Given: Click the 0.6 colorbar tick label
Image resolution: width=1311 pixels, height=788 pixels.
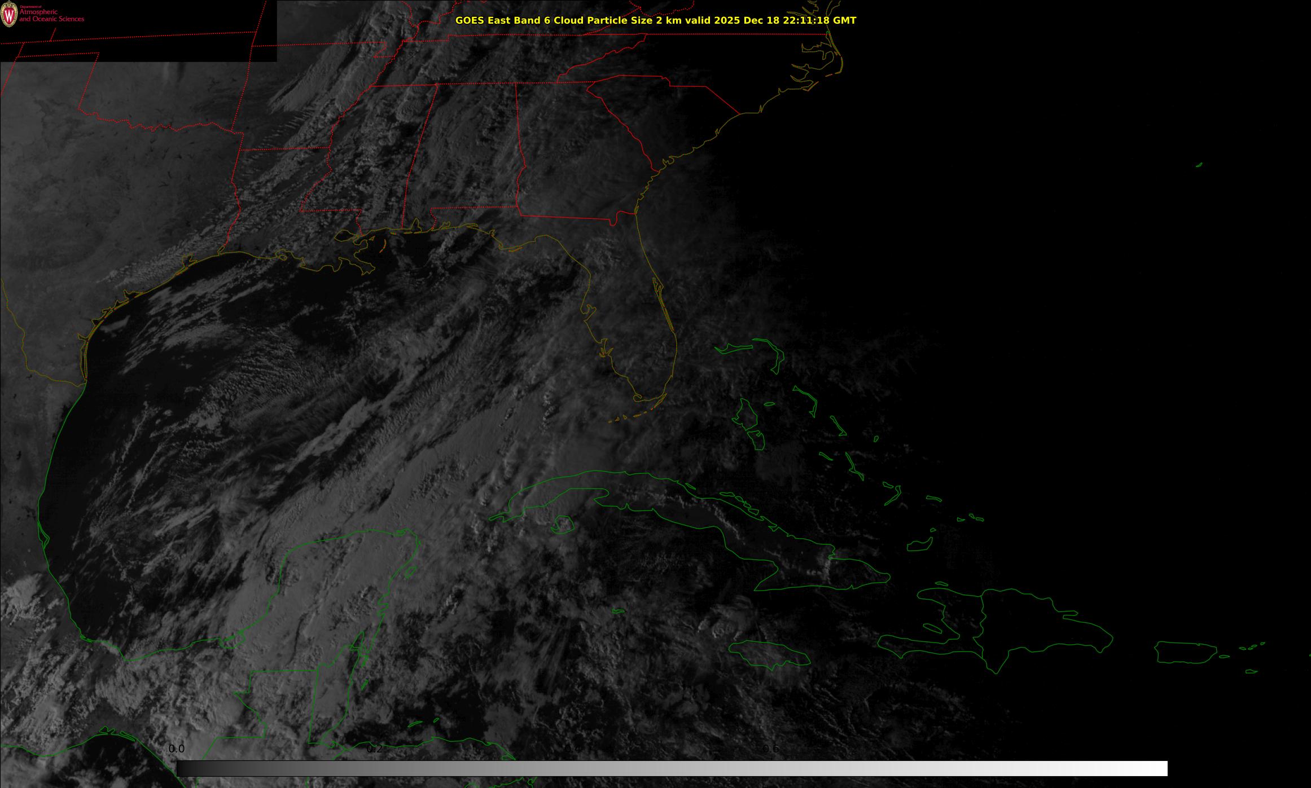Looking at the screenshot, I should click(x=771, y=749).
